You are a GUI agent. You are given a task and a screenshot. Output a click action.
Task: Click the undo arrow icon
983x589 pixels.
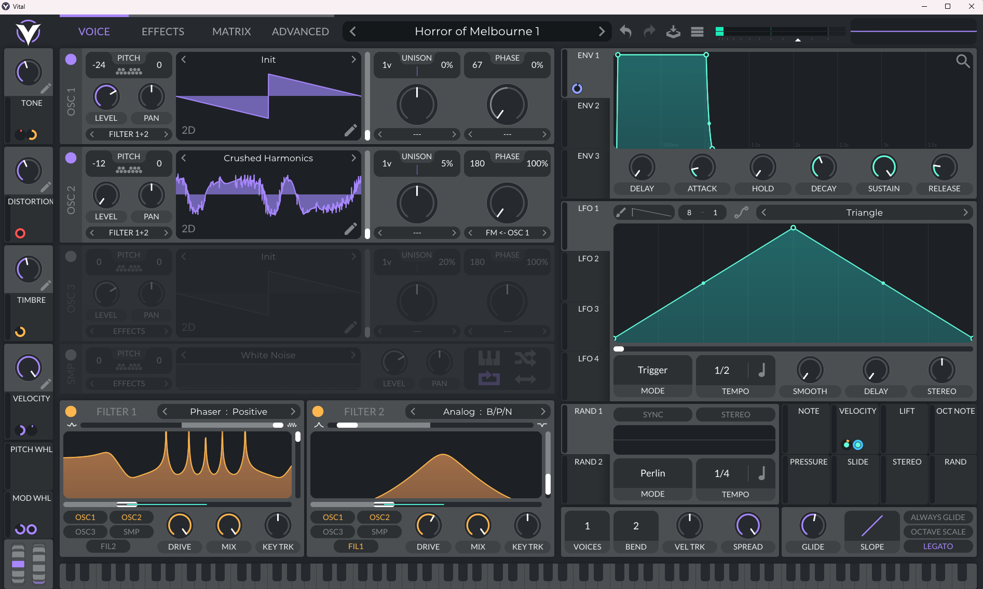tap(625, 32)
